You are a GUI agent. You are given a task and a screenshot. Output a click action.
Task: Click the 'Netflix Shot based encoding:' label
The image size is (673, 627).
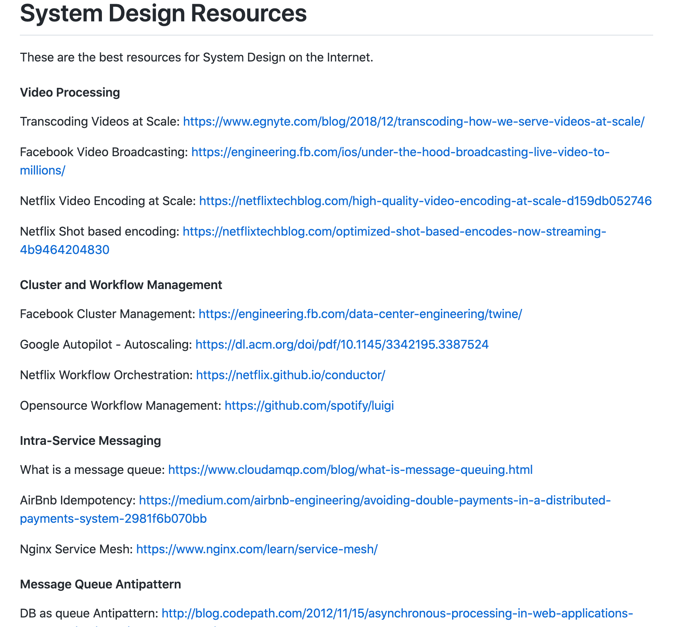point(100,231)
